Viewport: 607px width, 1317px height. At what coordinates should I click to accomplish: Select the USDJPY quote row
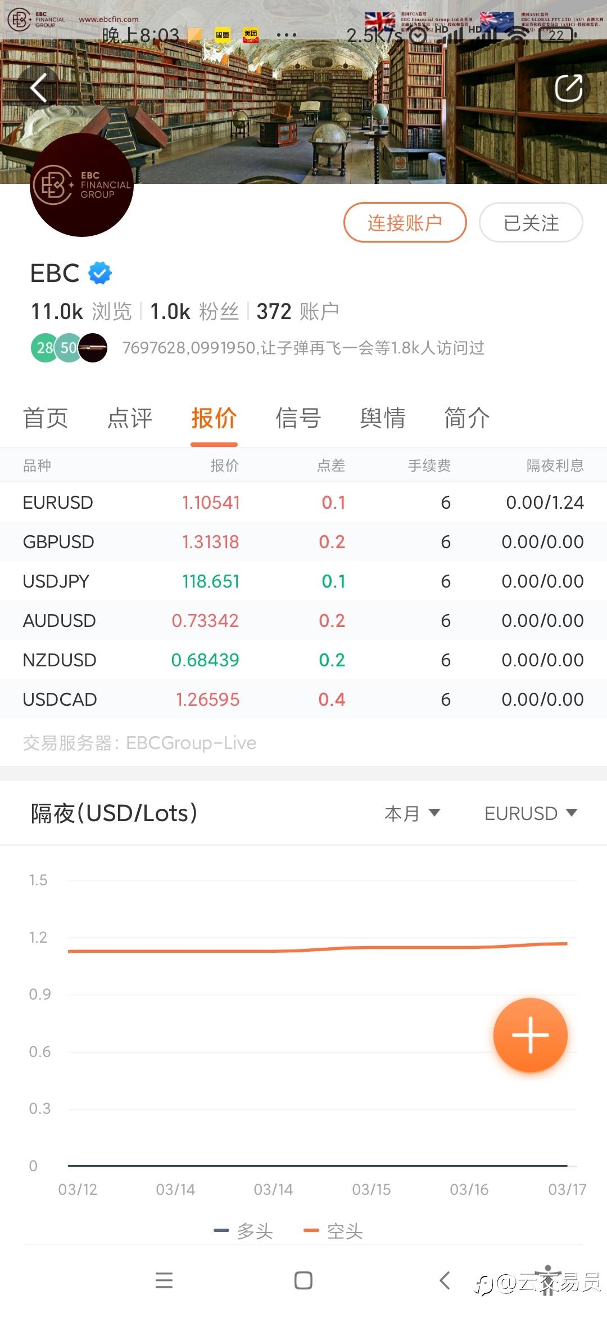(303, 581)
